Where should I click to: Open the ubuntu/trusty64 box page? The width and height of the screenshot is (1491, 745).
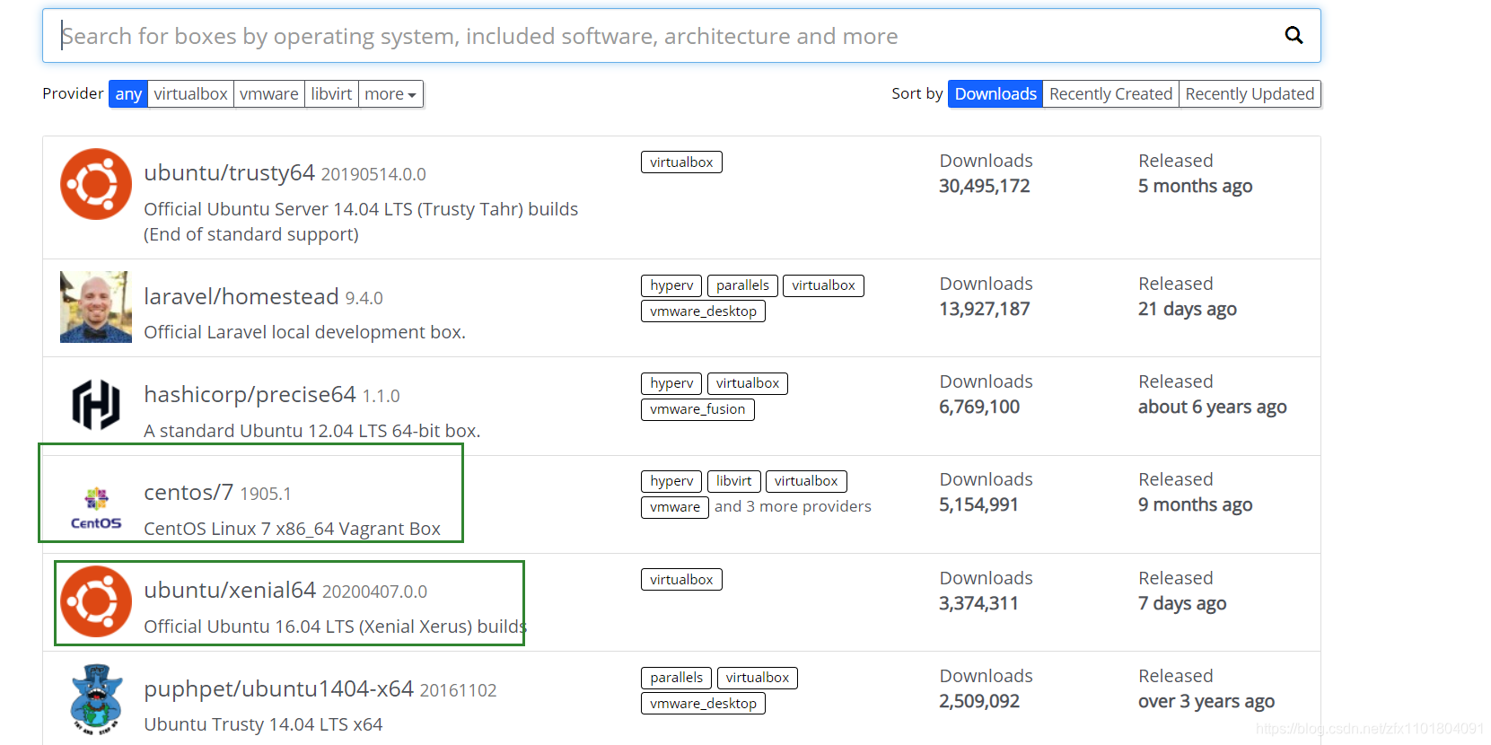230,172
